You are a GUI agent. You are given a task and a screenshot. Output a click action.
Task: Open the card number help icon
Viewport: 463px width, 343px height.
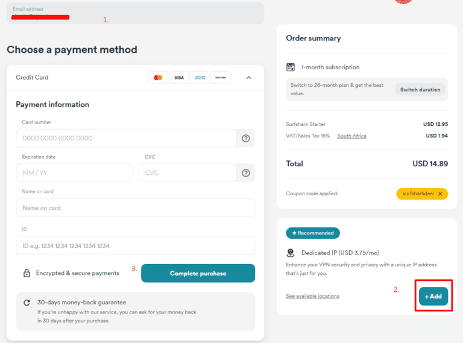click(246, 139)
